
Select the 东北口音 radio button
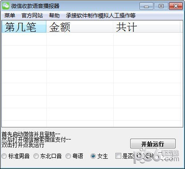[36, 156]
